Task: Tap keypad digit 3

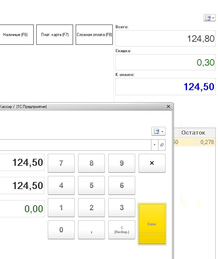Action: point(122,208)
